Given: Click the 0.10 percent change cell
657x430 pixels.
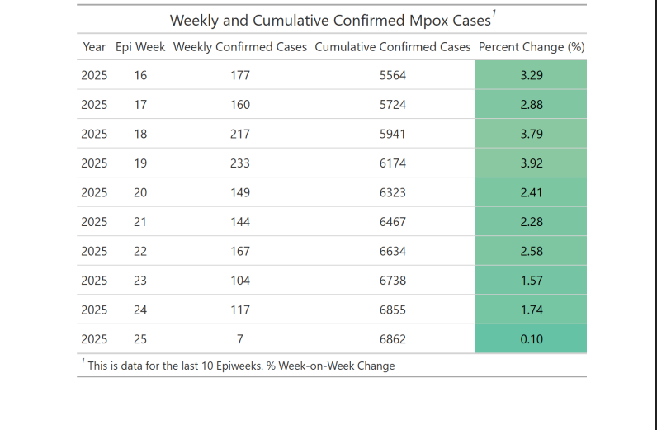Looking at the screenshot, I should pos(532,339).
